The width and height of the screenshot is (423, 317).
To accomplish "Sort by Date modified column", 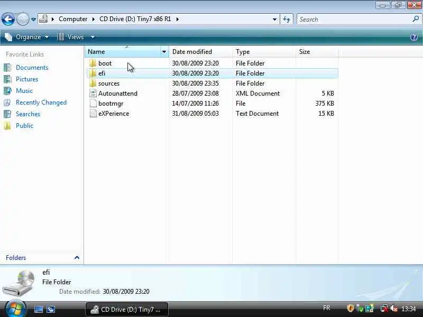I will [x=200, y=52].
